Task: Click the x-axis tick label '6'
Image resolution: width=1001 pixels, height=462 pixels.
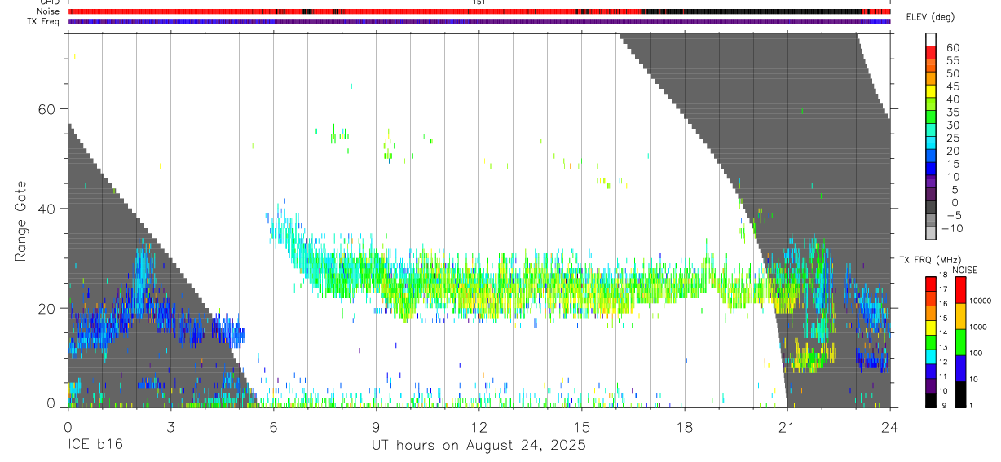Action: (x=273, y=427)
